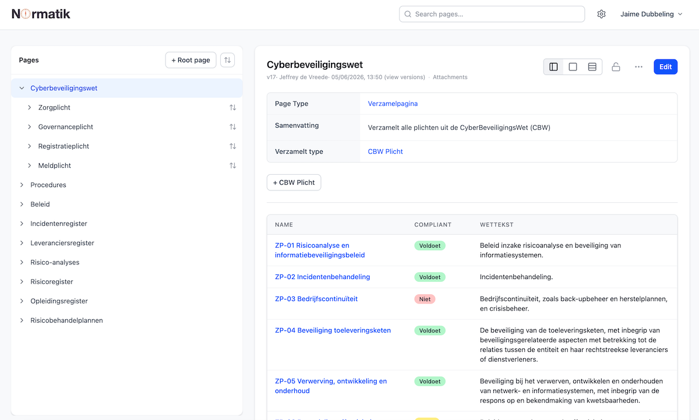The image size is (699, 420).
Task: Expand the Beleid tree node
Action: (x=22, y=204)
